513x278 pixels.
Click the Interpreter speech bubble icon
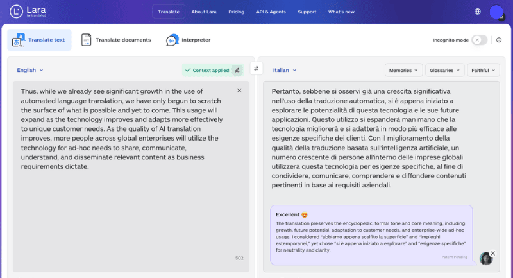point(172,40)
